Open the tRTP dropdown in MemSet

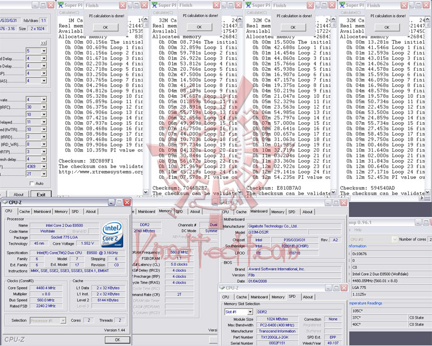(44, 152)
